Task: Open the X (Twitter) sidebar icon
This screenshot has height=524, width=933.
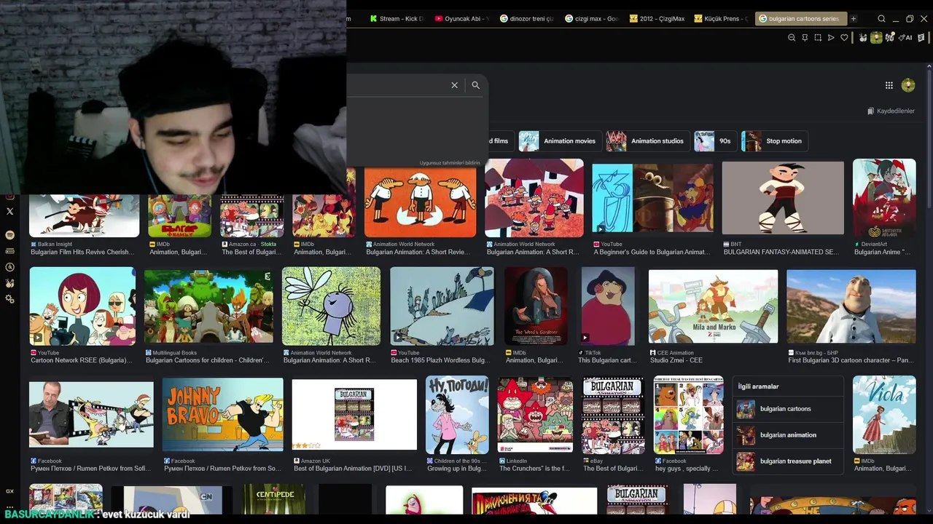Action: click(9, 211)
